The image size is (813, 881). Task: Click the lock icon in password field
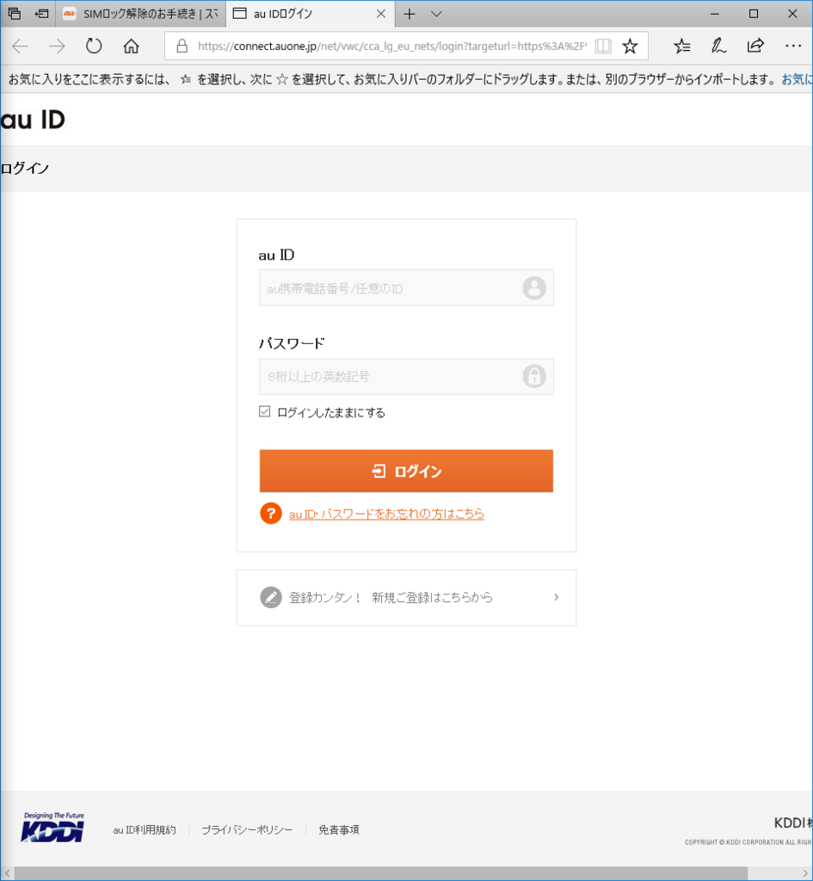point(533,376)
